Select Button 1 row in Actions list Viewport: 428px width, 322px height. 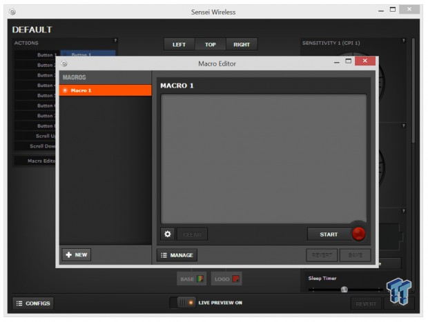[x=35, y=54]
